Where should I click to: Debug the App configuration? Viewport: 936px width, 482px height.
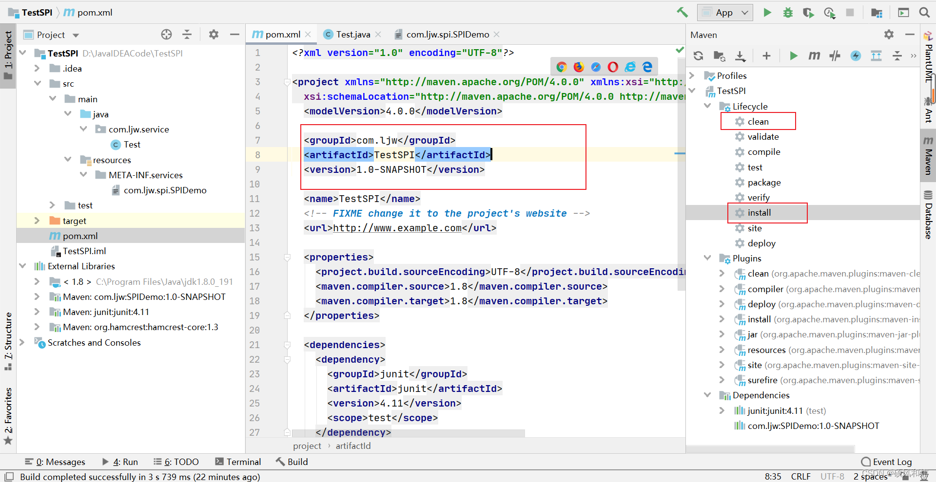point(788,13)
